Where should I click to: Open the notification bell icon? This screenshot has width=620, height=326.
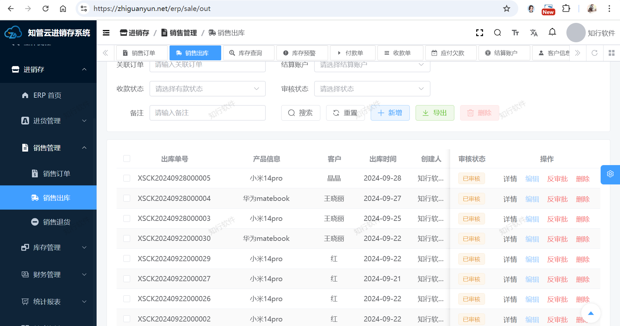[552, 32]
